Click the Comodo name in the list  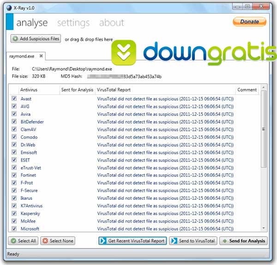point(29,137)
